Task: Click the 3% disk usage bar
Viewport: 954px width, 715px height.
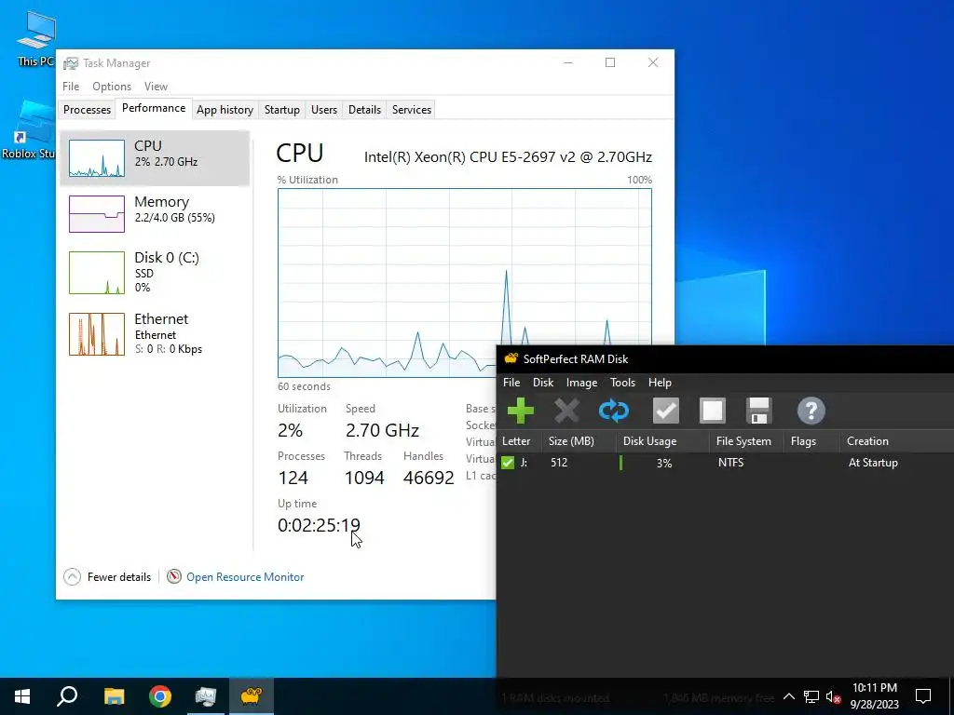Action: [663, 463]
